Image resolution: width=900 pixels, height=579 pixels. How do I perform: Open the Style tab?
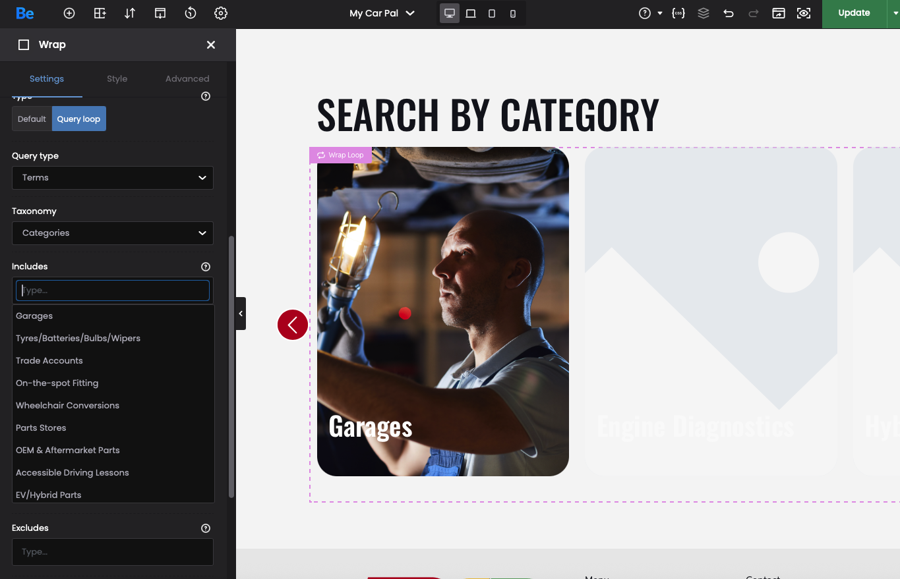pyautogui.click(x=117, y=78)
